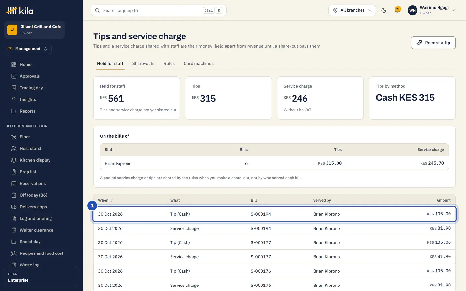
Task: Click bill S-000177 in Service charge row
Action: click(x=261, y=257)
